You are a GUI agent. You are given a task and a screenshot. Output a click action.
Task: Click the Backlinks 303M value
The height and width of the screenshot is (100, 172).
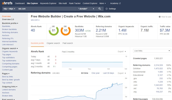[x=79, y=30]
